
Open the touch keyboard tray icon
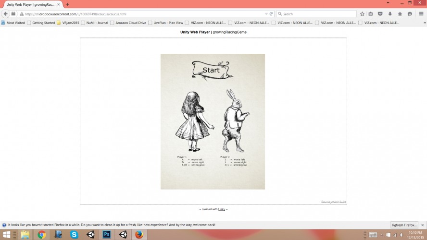pyautogui.click(x=373, y=235)
